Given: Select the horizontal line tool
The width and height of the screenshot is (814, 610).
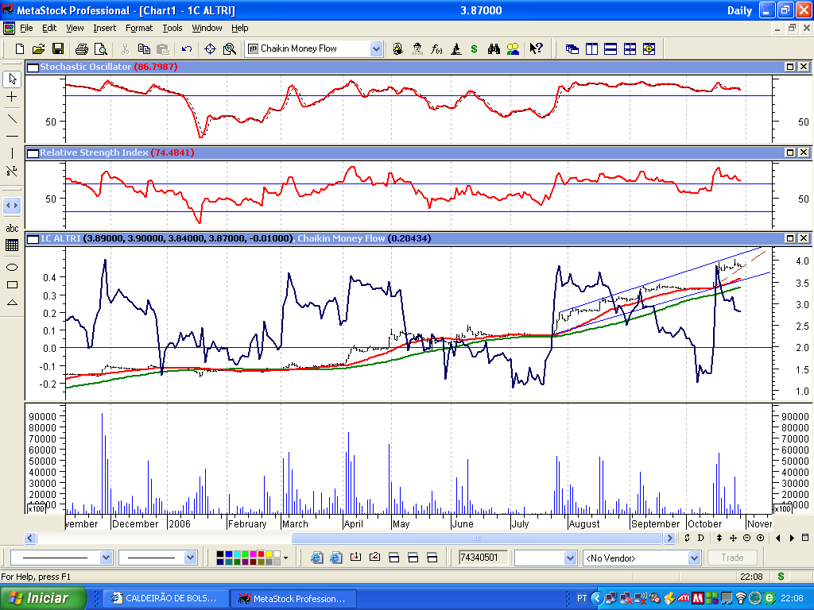Looking at the screenshot, I should click(12, 136).
